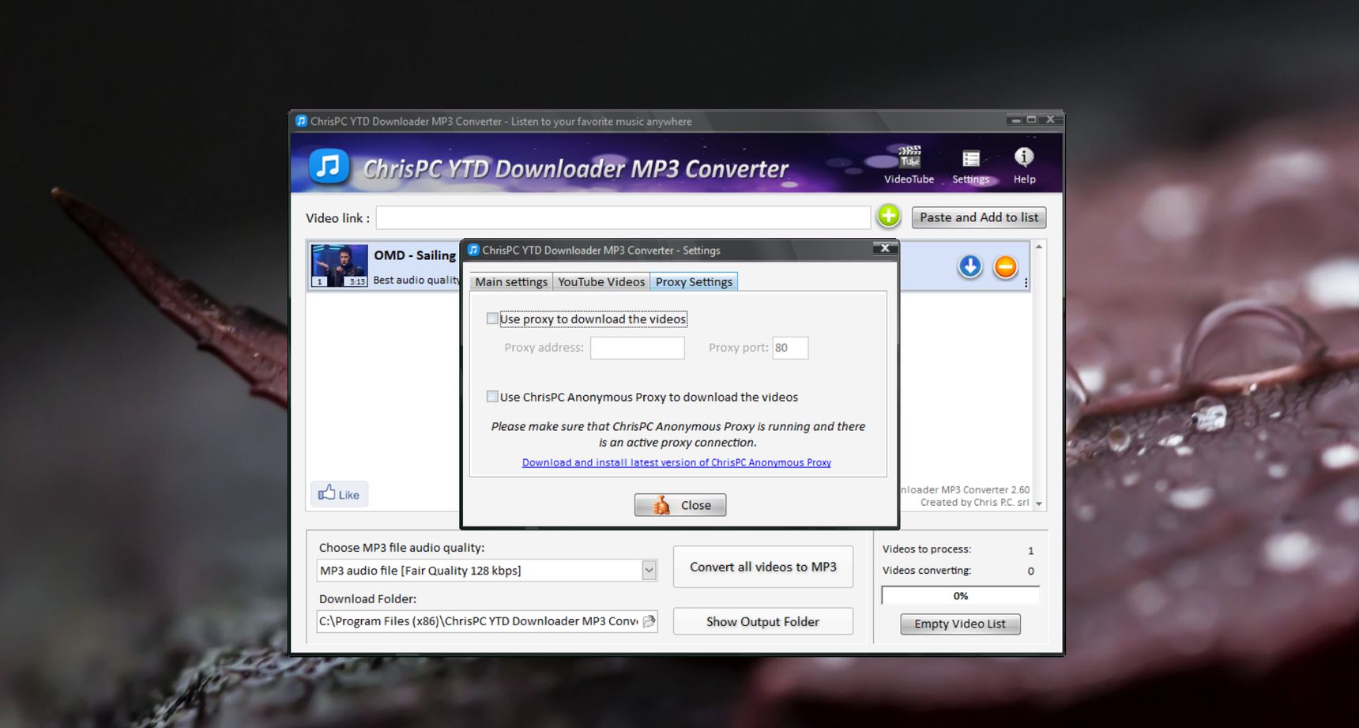Click the Videos converting label
The image size is (1359, 728).
click(927, 571)
